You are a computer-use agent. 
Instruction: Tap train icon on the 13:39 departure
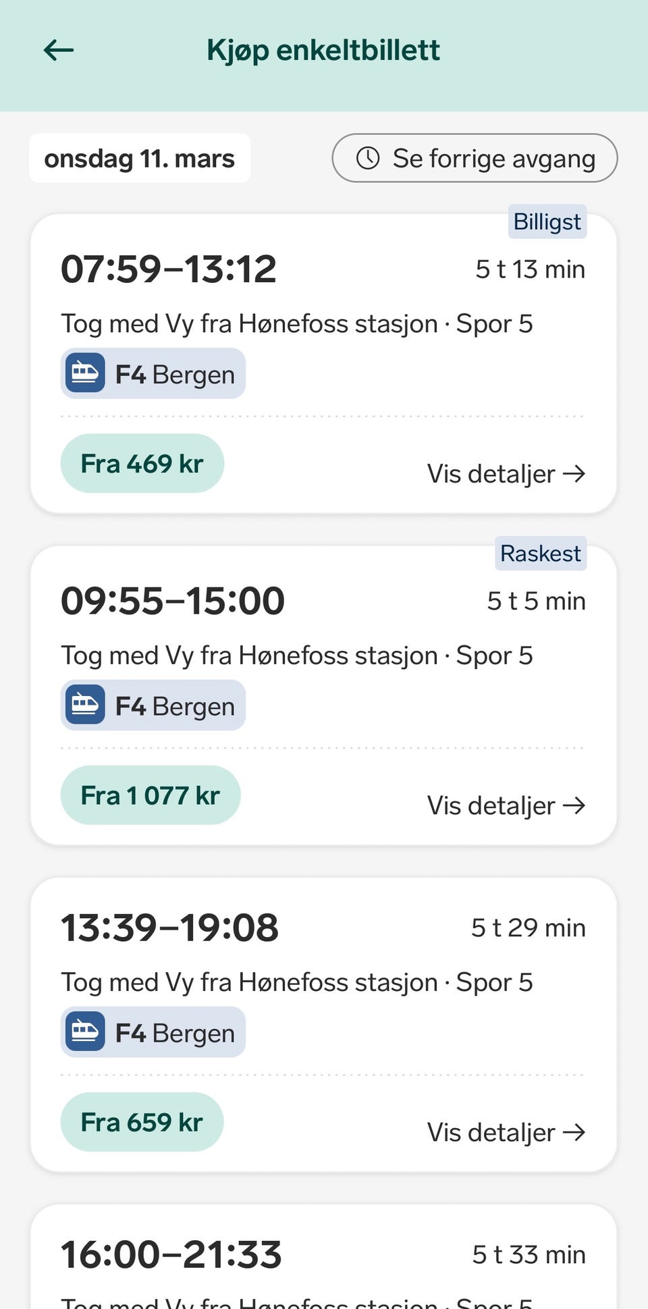tap(85, 1032)
